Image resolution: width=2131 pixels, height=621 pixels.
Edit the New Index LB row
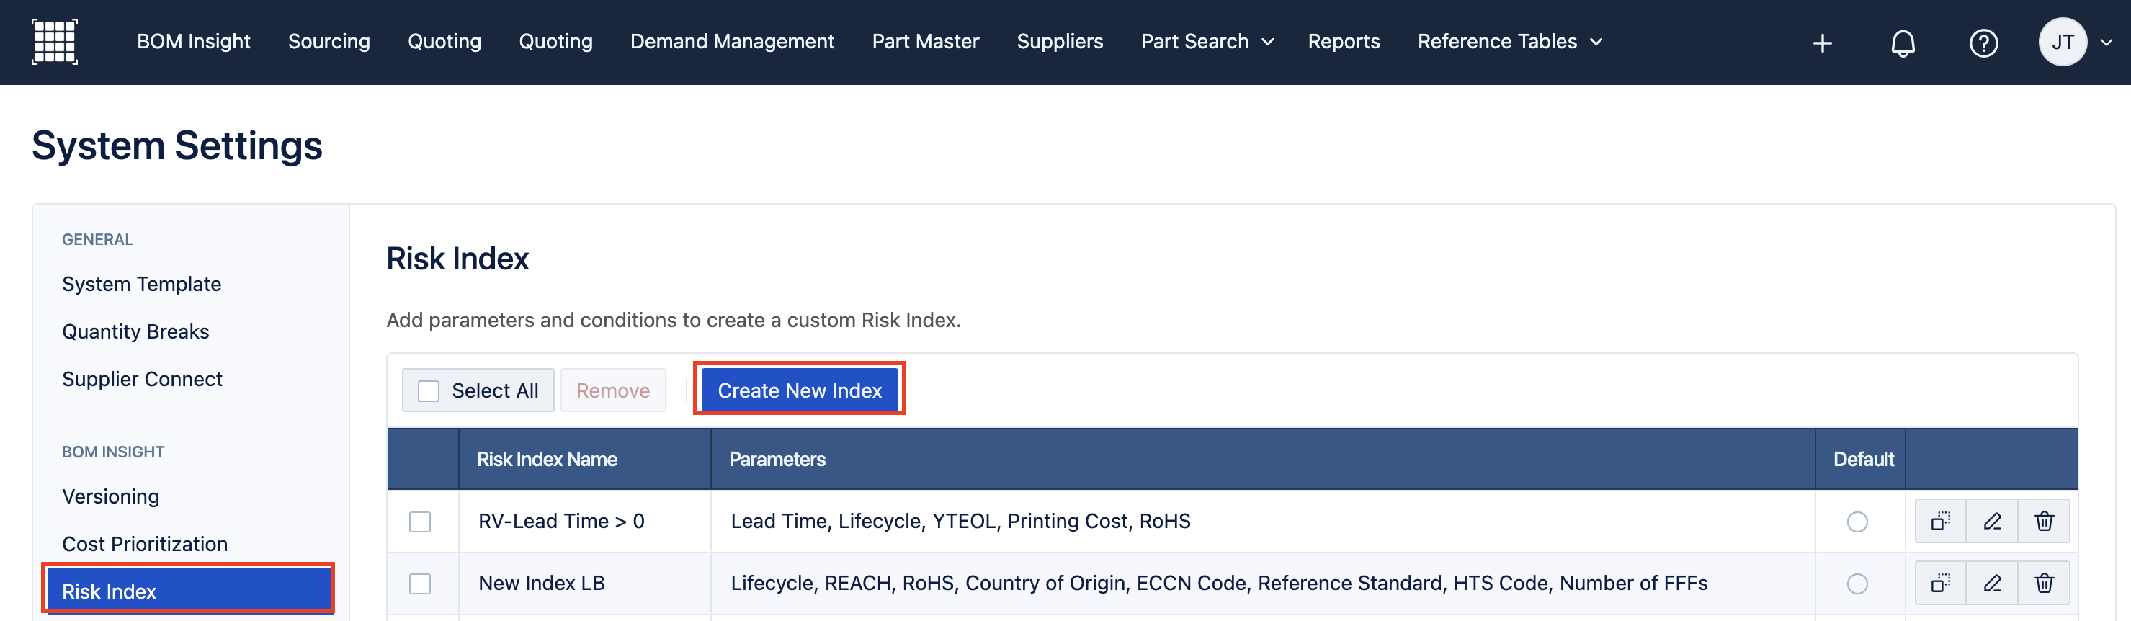click(1992, 583)
